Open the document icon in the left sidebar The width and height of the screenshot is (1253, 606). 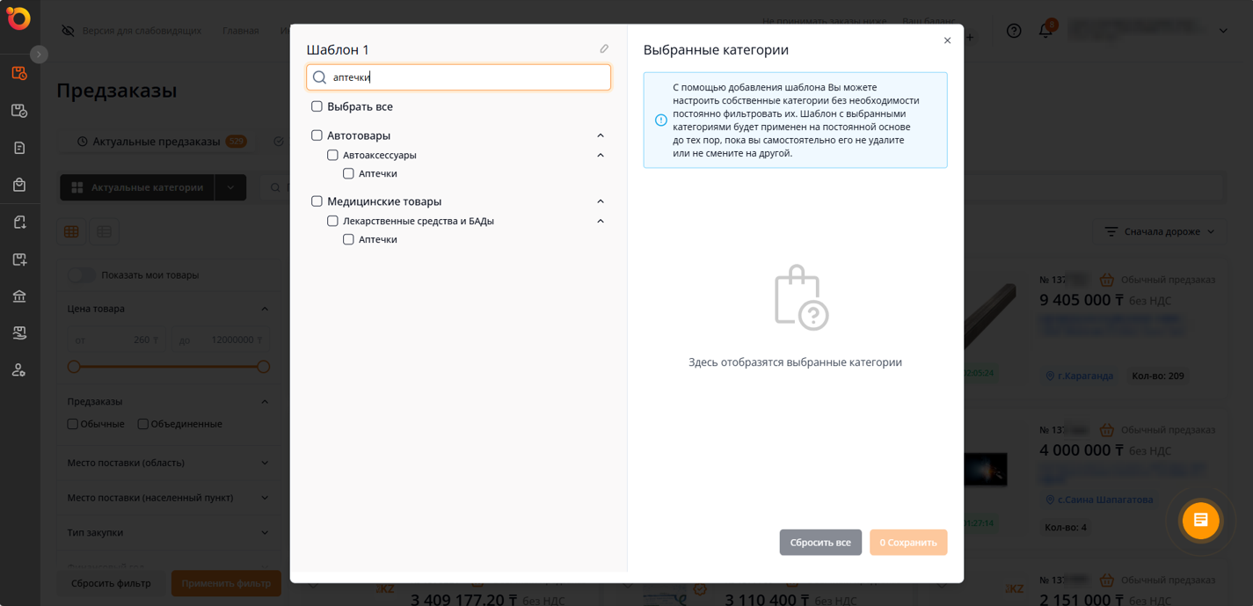pyautogui.click(x=19, y=148)
